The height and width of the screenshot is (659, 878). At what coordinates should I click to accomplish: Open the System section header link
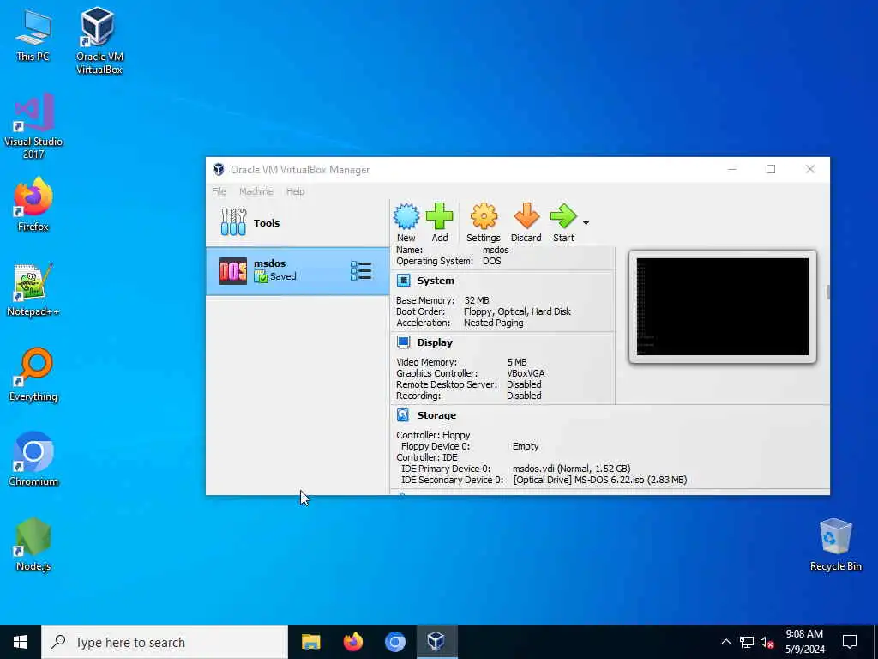(x=436, y=281)
